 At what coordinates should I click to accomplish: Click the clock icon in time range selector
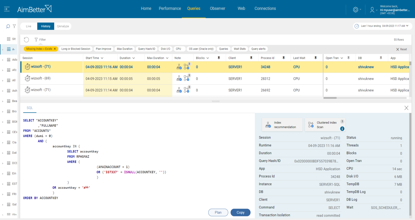click(x=357, y=26)
